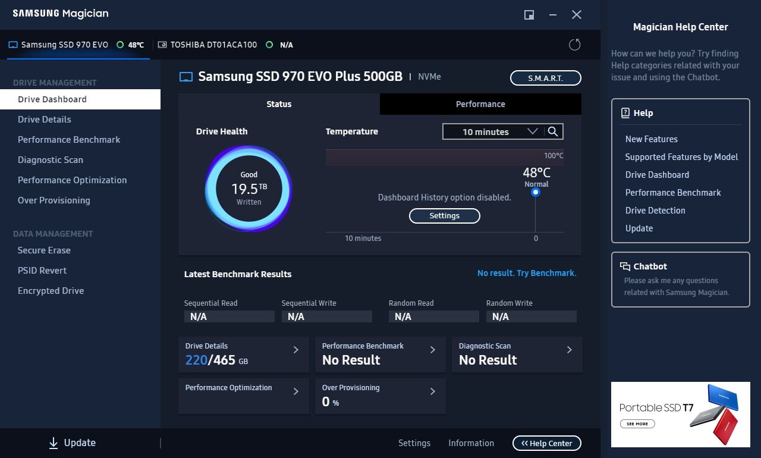
Task: Click the Update download icon at bottom left
Action: click(53, 443)
